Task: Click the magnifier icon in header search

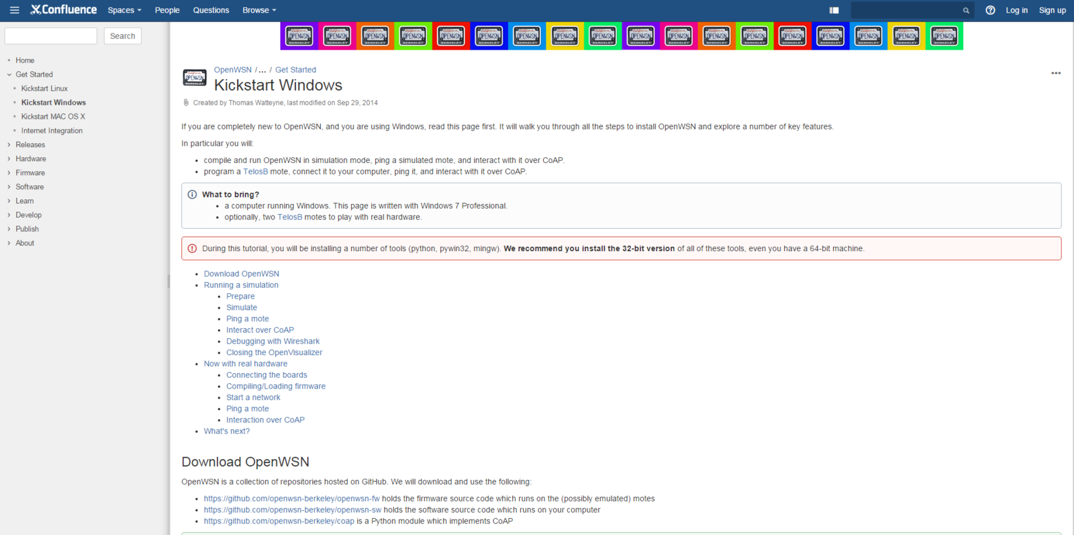Action: coord(966,10)
